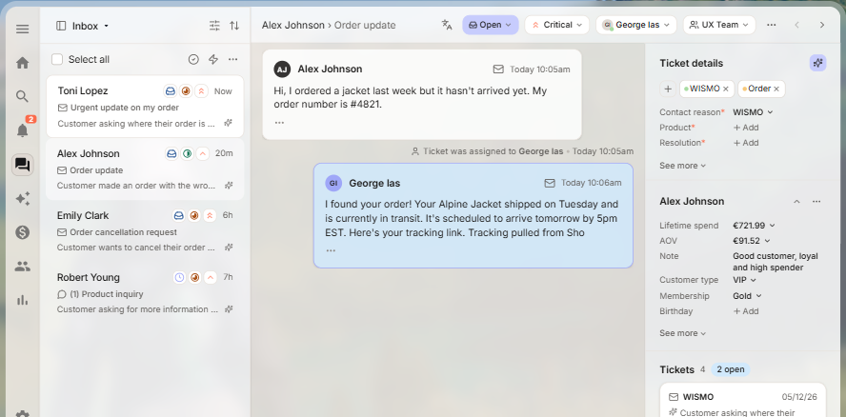Click the mail icon on Alex Johnson's message

(x=498, y=69)
